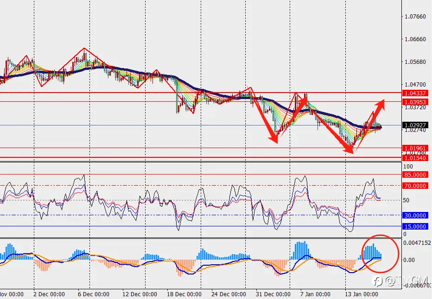Click the red circle on MACD histogram
Viewport: 432px width, 299px height.
380,254
